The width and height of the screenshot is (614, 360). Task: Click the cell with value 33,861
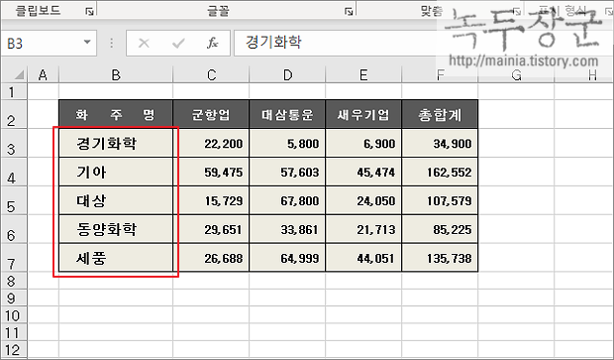click(x=287, y=229)
